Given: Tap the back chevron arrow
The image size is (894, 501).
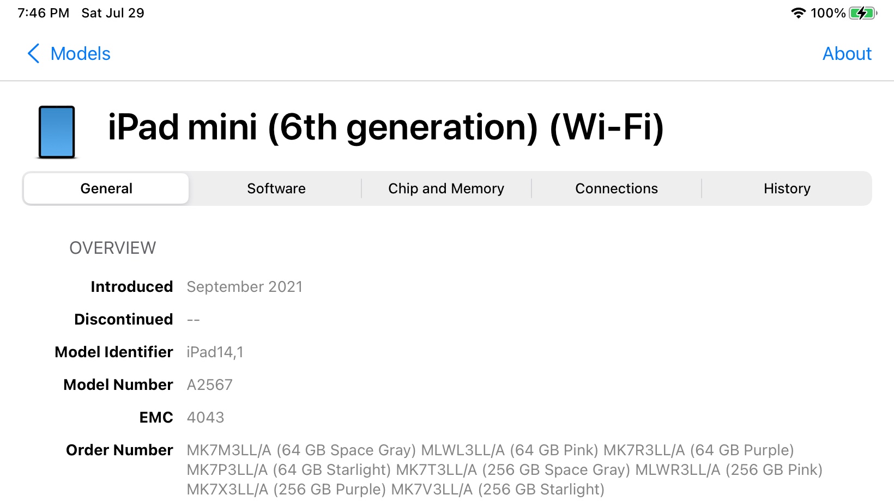Looking at the screenshot, I should 33,53.
